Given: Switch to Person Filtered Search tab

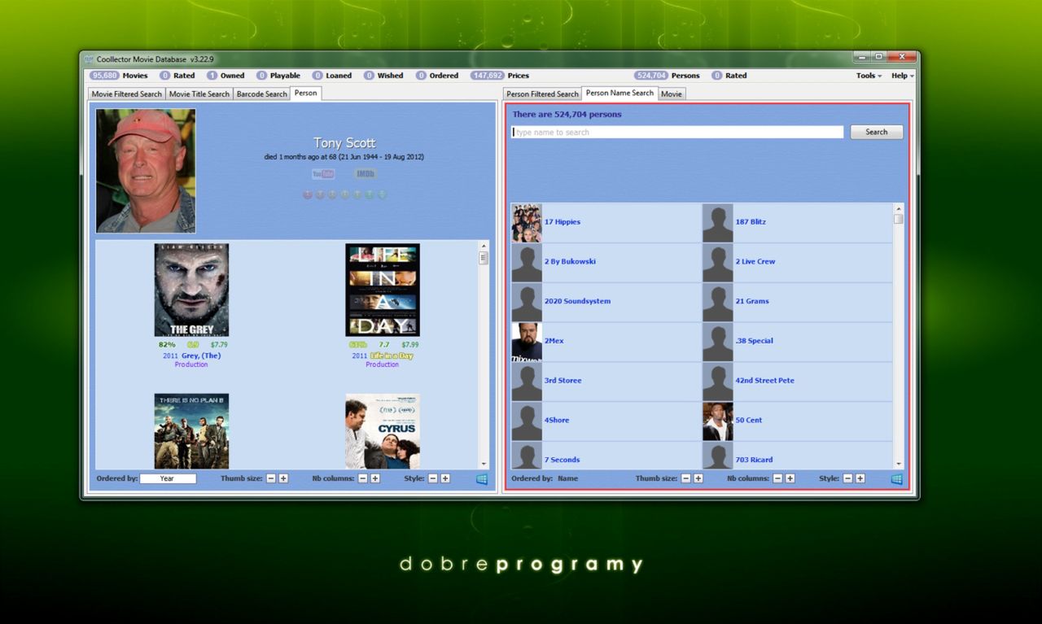Looking at the screenshot, I should (542, 94).
